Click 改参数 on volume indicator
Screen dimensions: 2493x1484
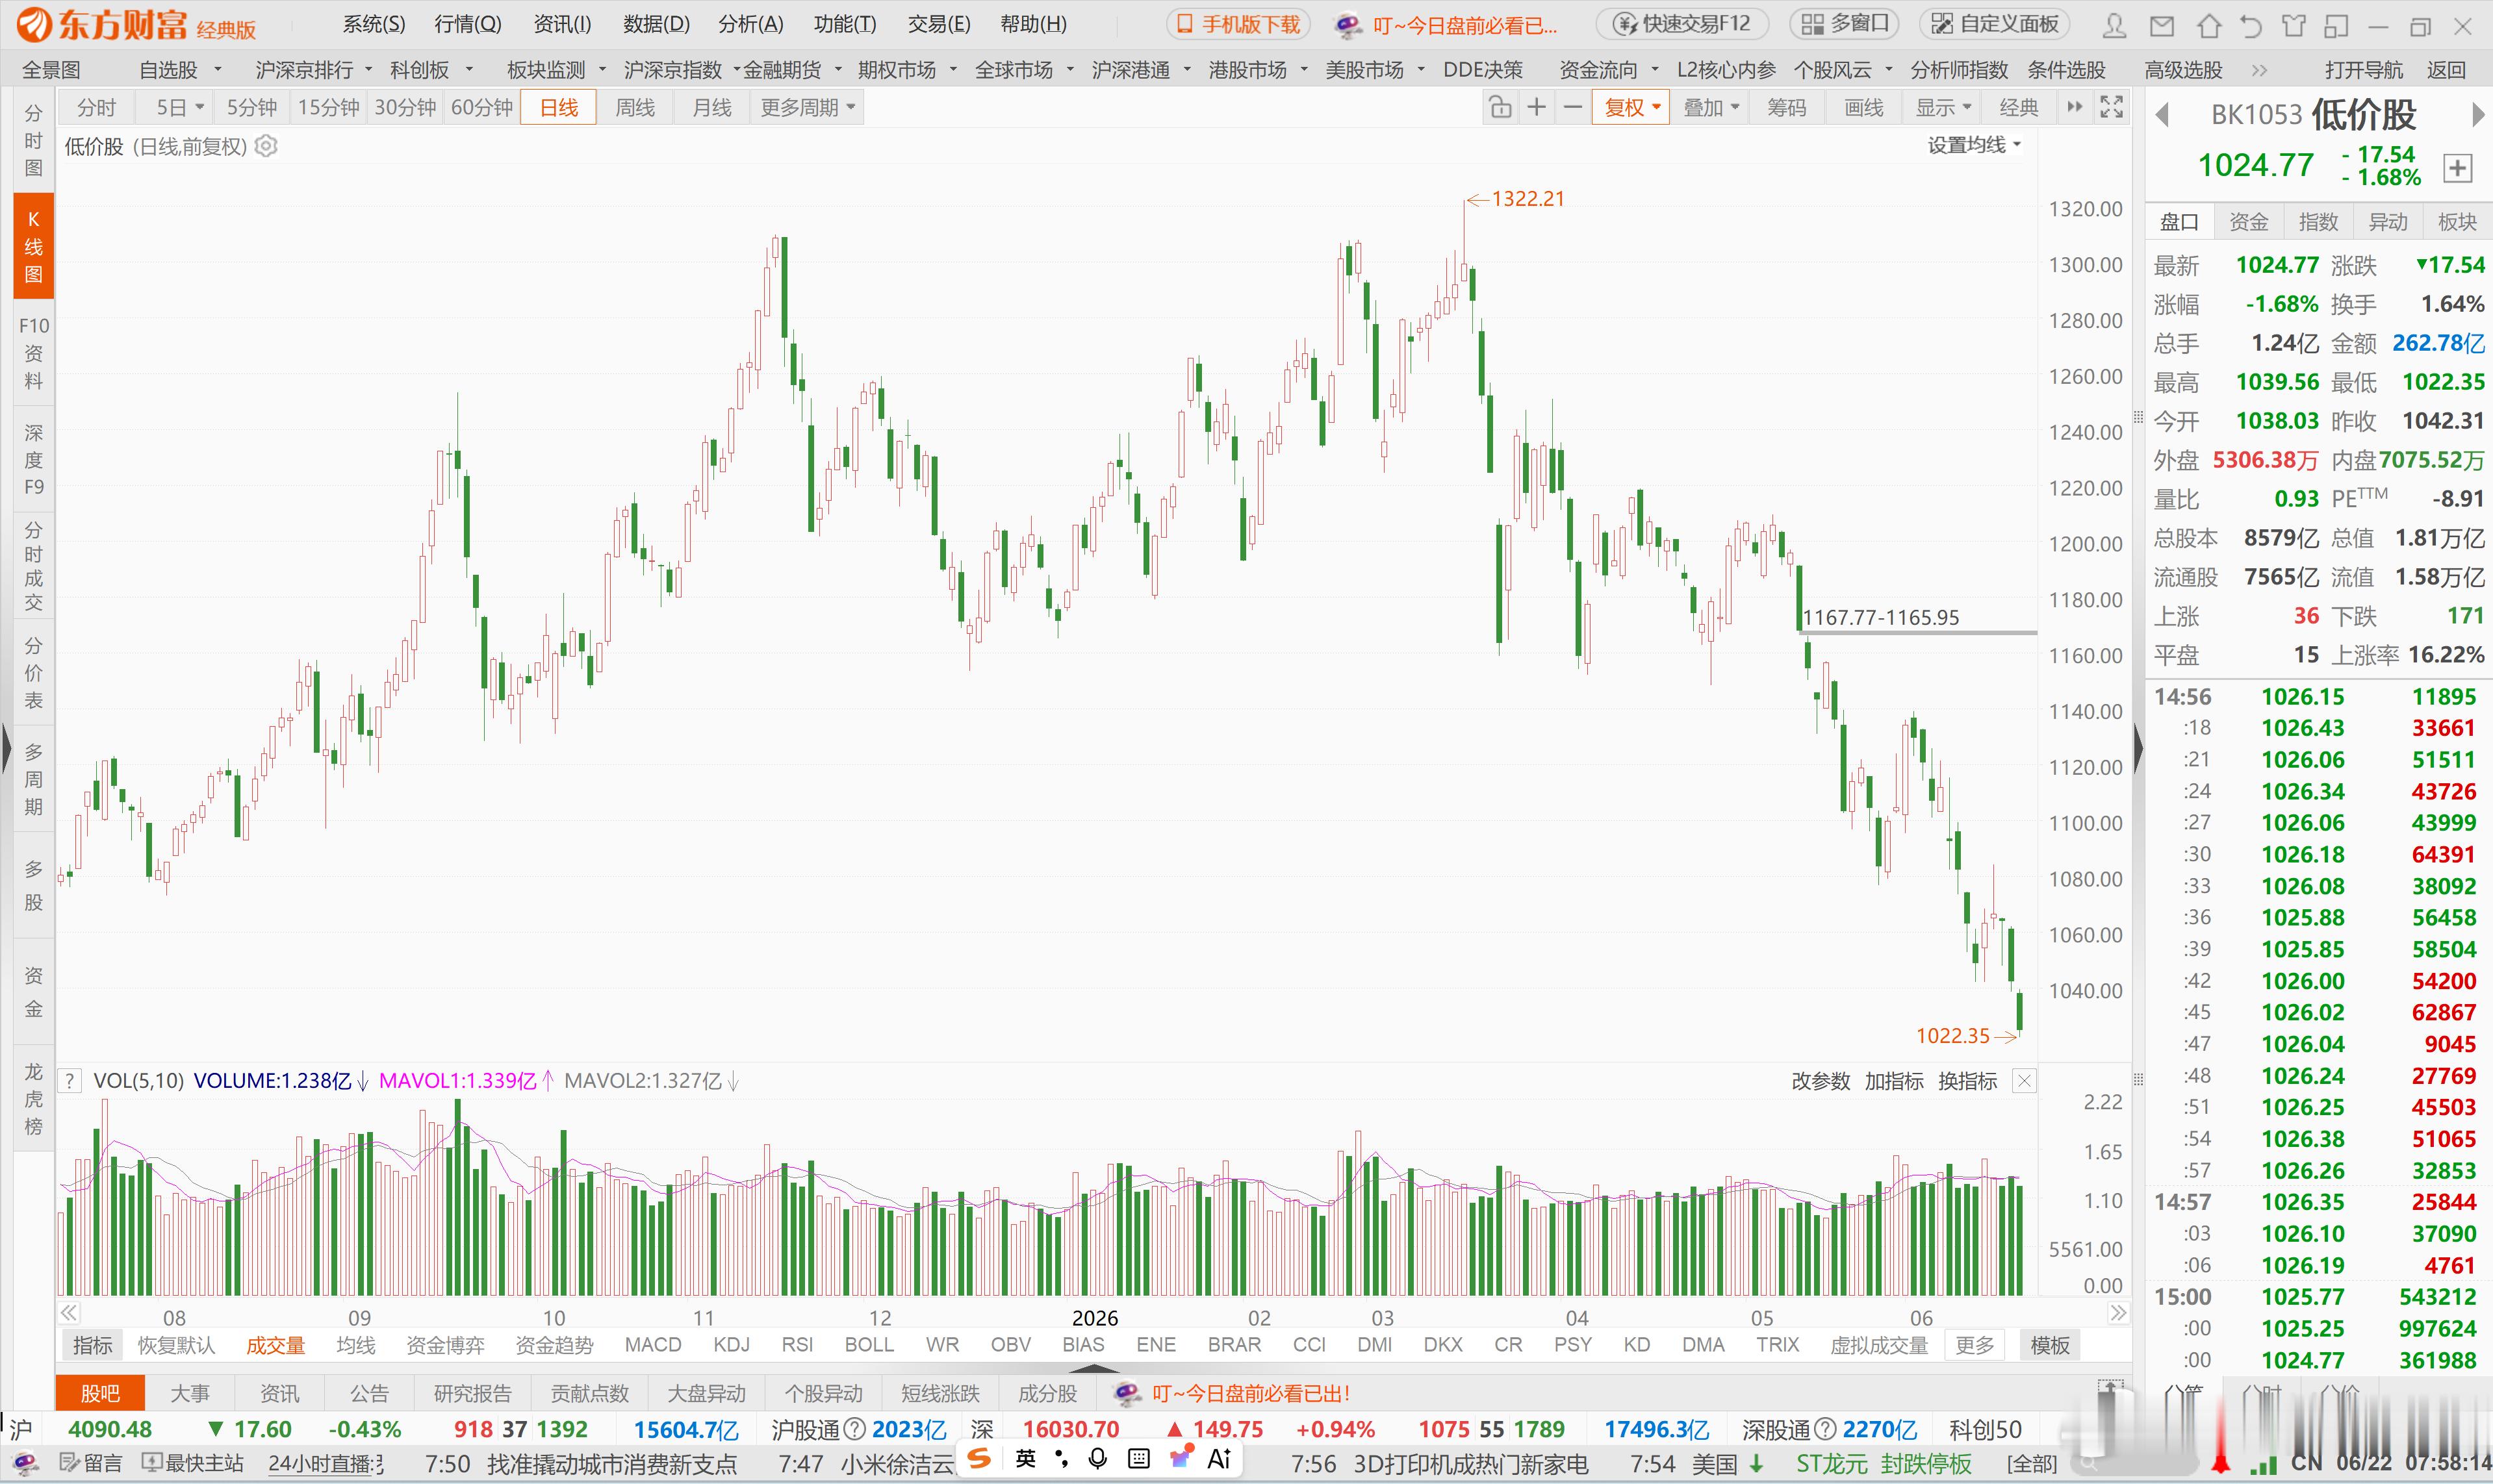[1821, 1081]
